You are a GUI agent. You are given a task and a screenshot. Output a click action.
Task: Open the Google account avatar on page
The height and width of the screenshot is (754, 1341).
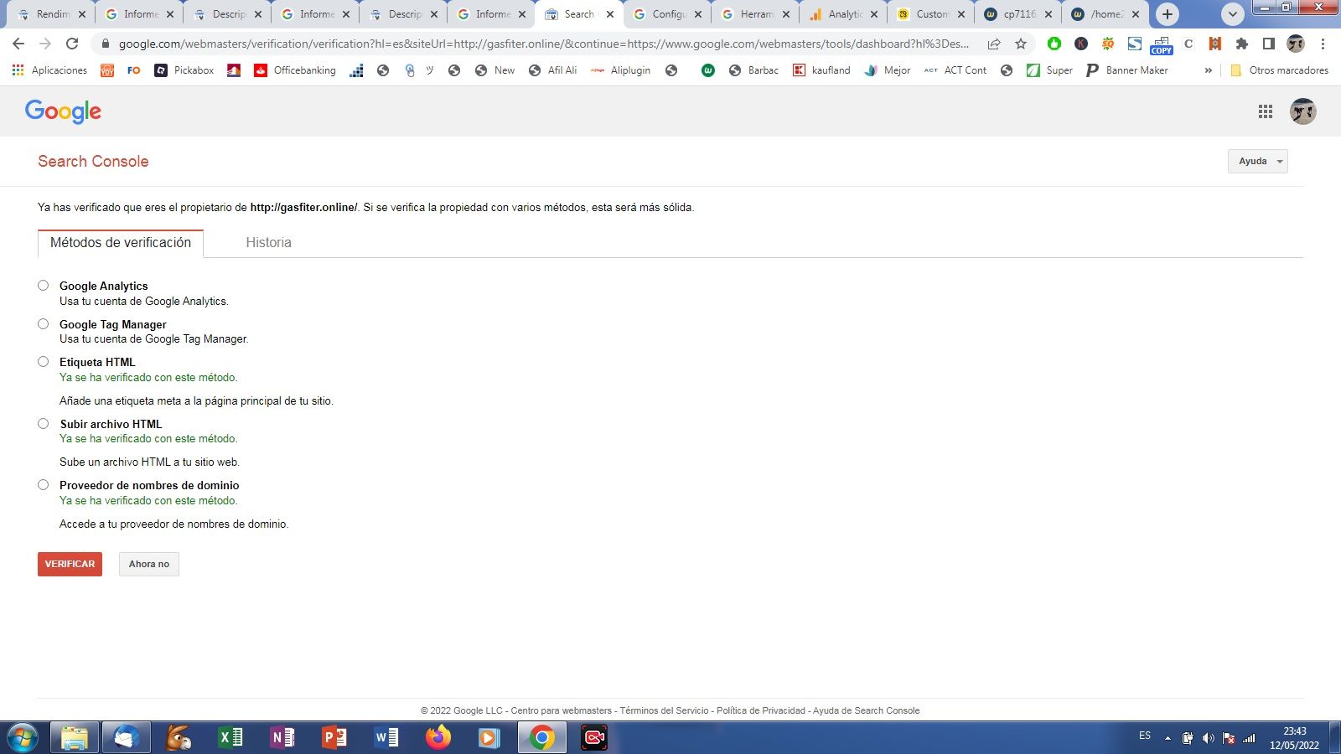point(1302,111)
